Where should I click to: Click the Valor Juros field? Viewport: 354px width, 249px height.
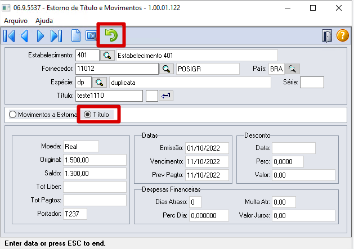303,215
